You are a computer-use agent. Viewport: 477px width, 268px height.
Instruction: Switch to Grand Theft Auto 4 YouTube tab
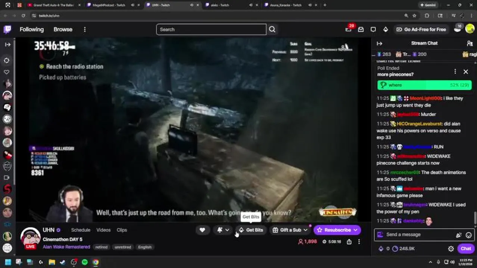pyautogui.click(x=53, y=5)
